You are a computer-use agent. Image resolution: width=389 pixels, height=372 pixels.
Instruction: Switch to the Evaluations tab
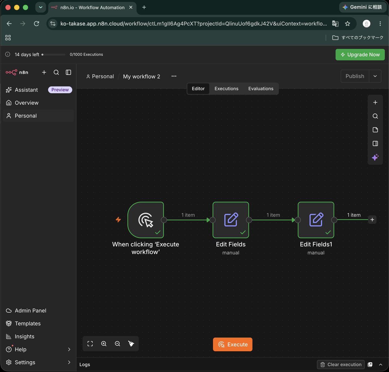pos(261,89)
